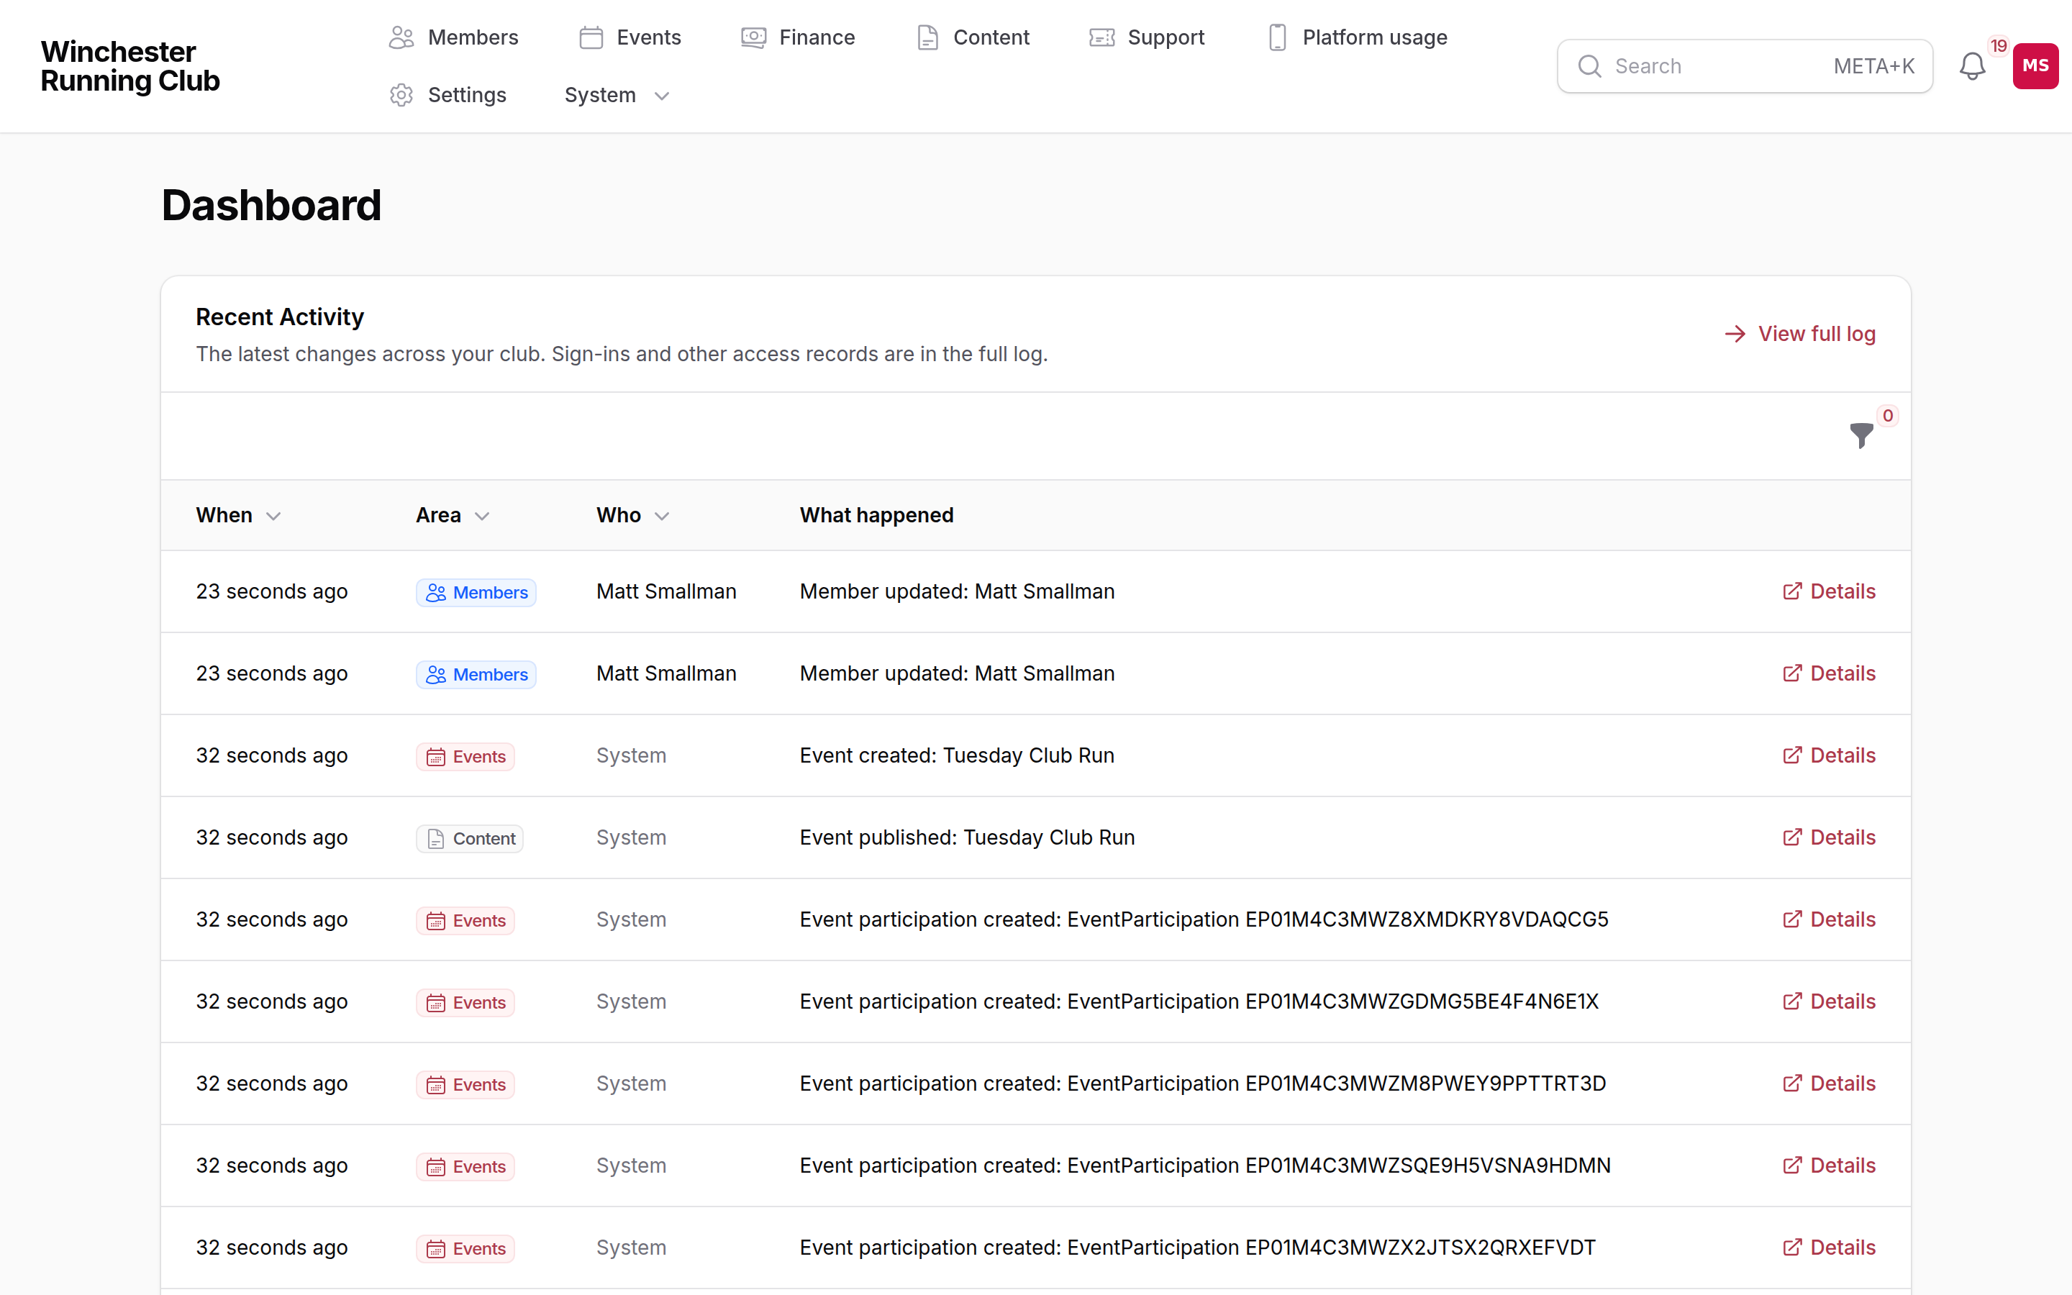This screenshot has width=2072, height=1295.
Task: Click Events badge for EP01M4C3MWZ8XMDKRY8VDAQCG5 row
Action: [x=465, y=921]
